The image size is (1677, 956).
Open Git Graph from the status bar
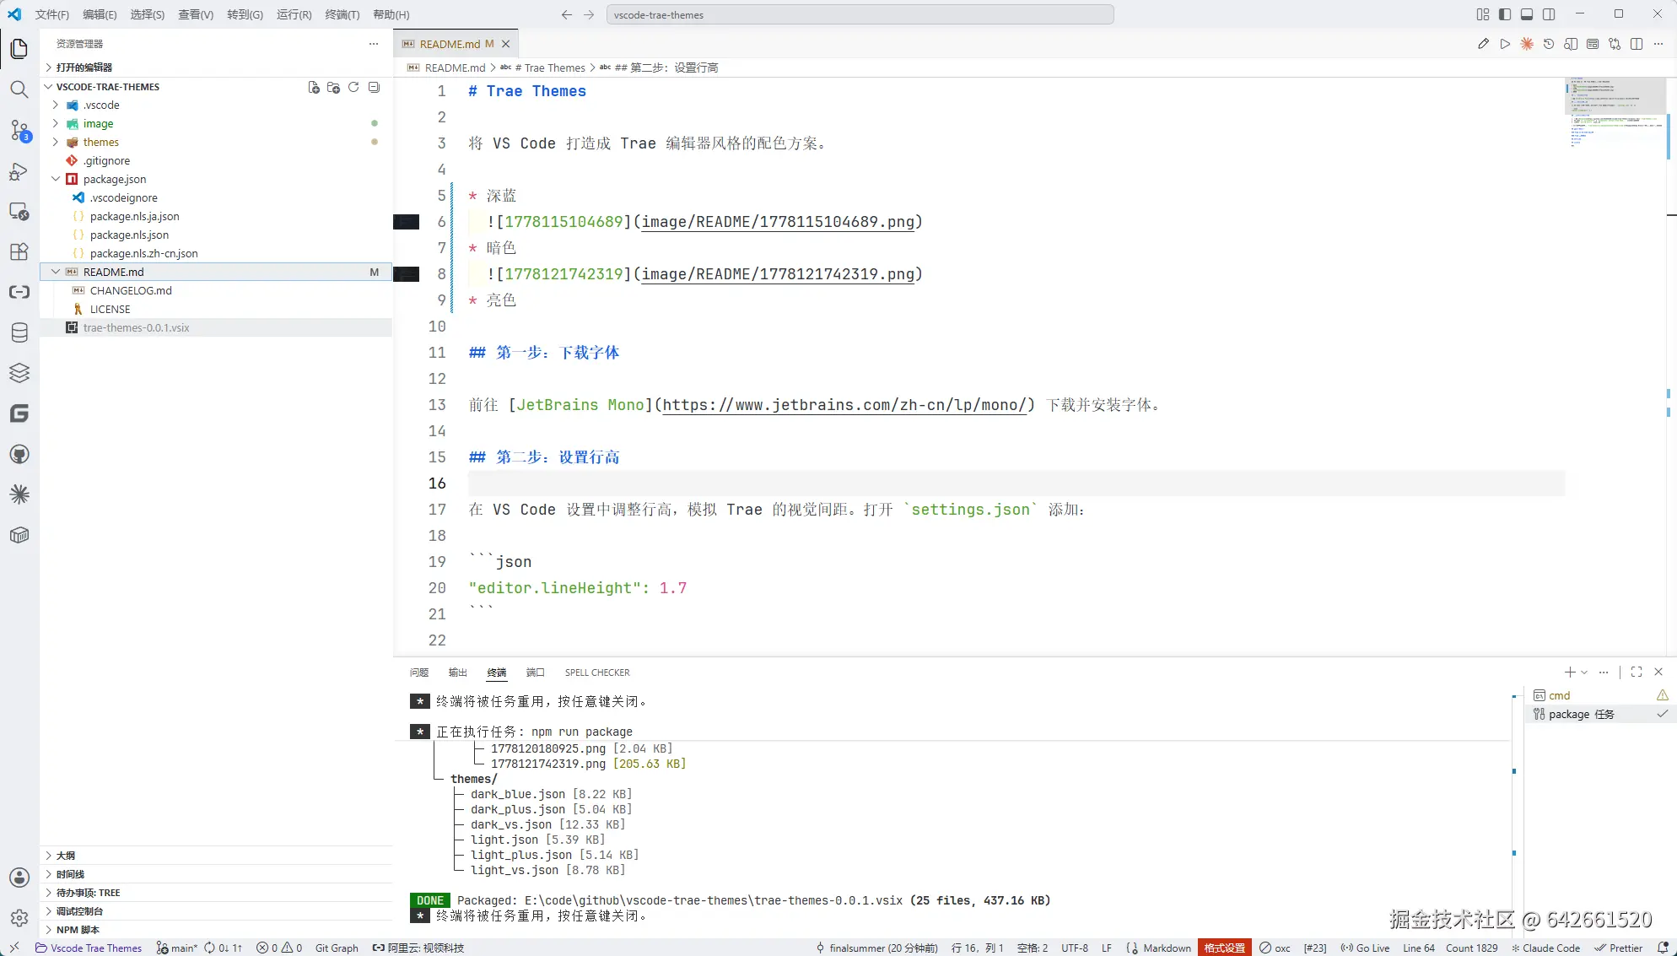click(337, 948)
